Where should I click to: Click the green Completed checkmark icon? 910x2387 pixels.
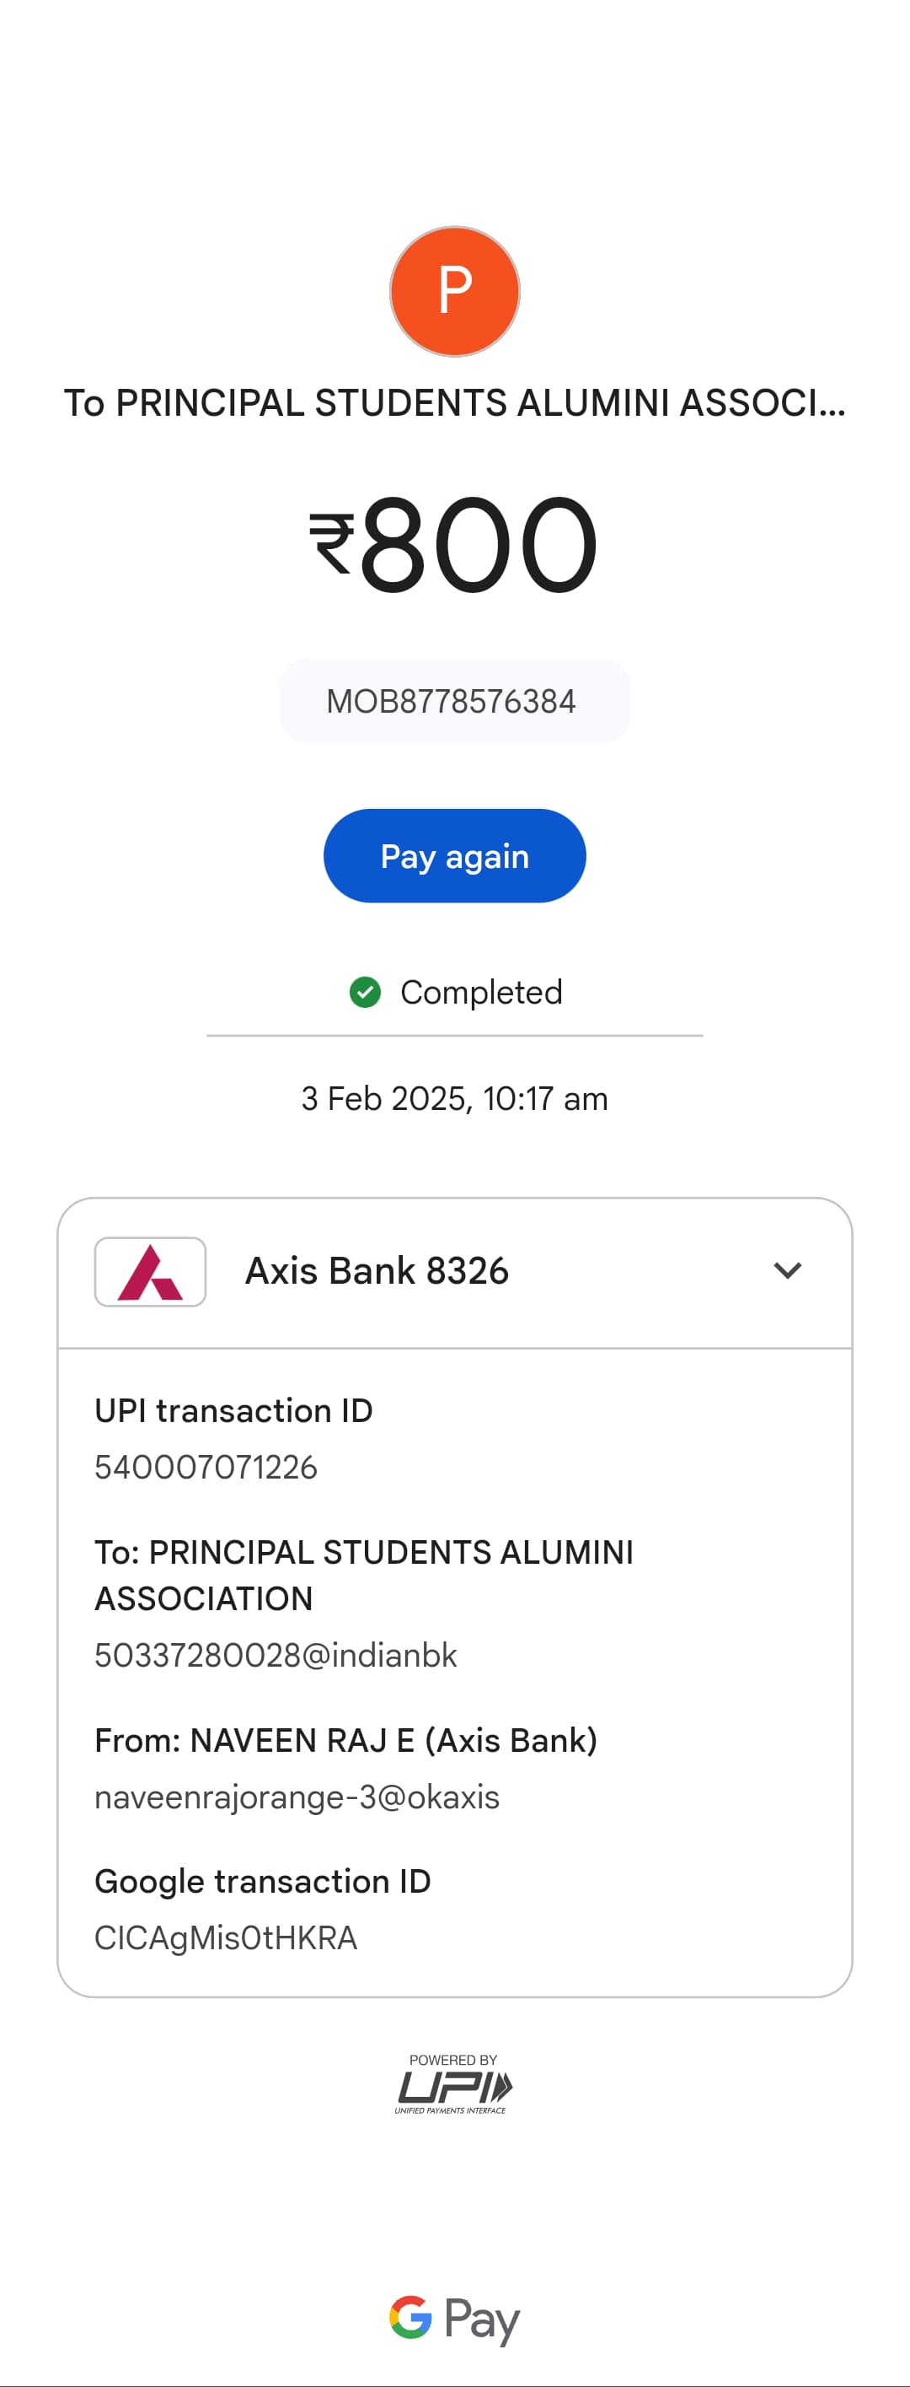[x=365, y=992]
